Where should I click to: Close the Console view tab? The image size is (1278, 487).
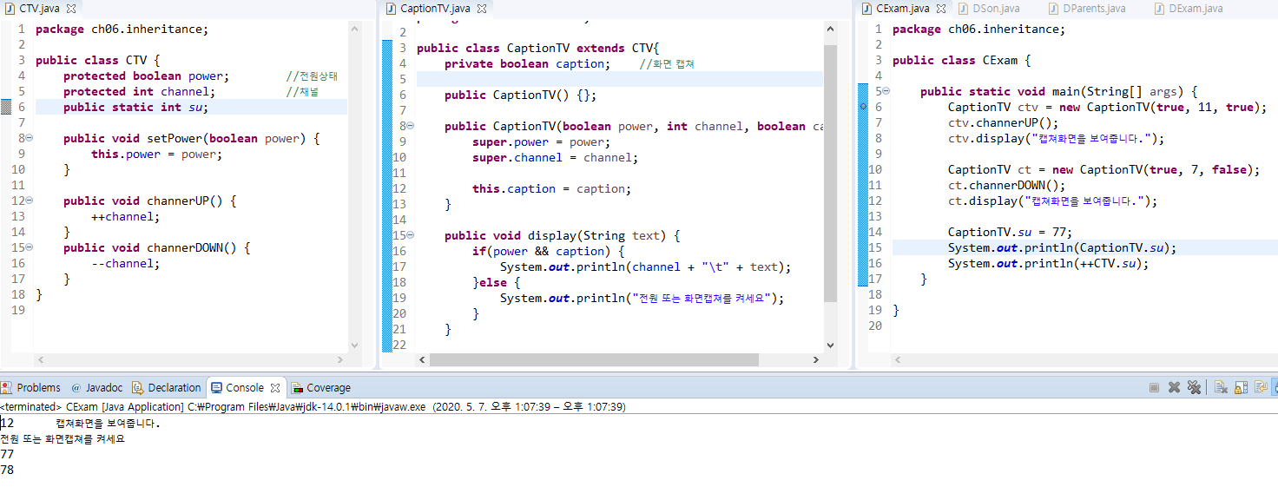tap(274, 388)
